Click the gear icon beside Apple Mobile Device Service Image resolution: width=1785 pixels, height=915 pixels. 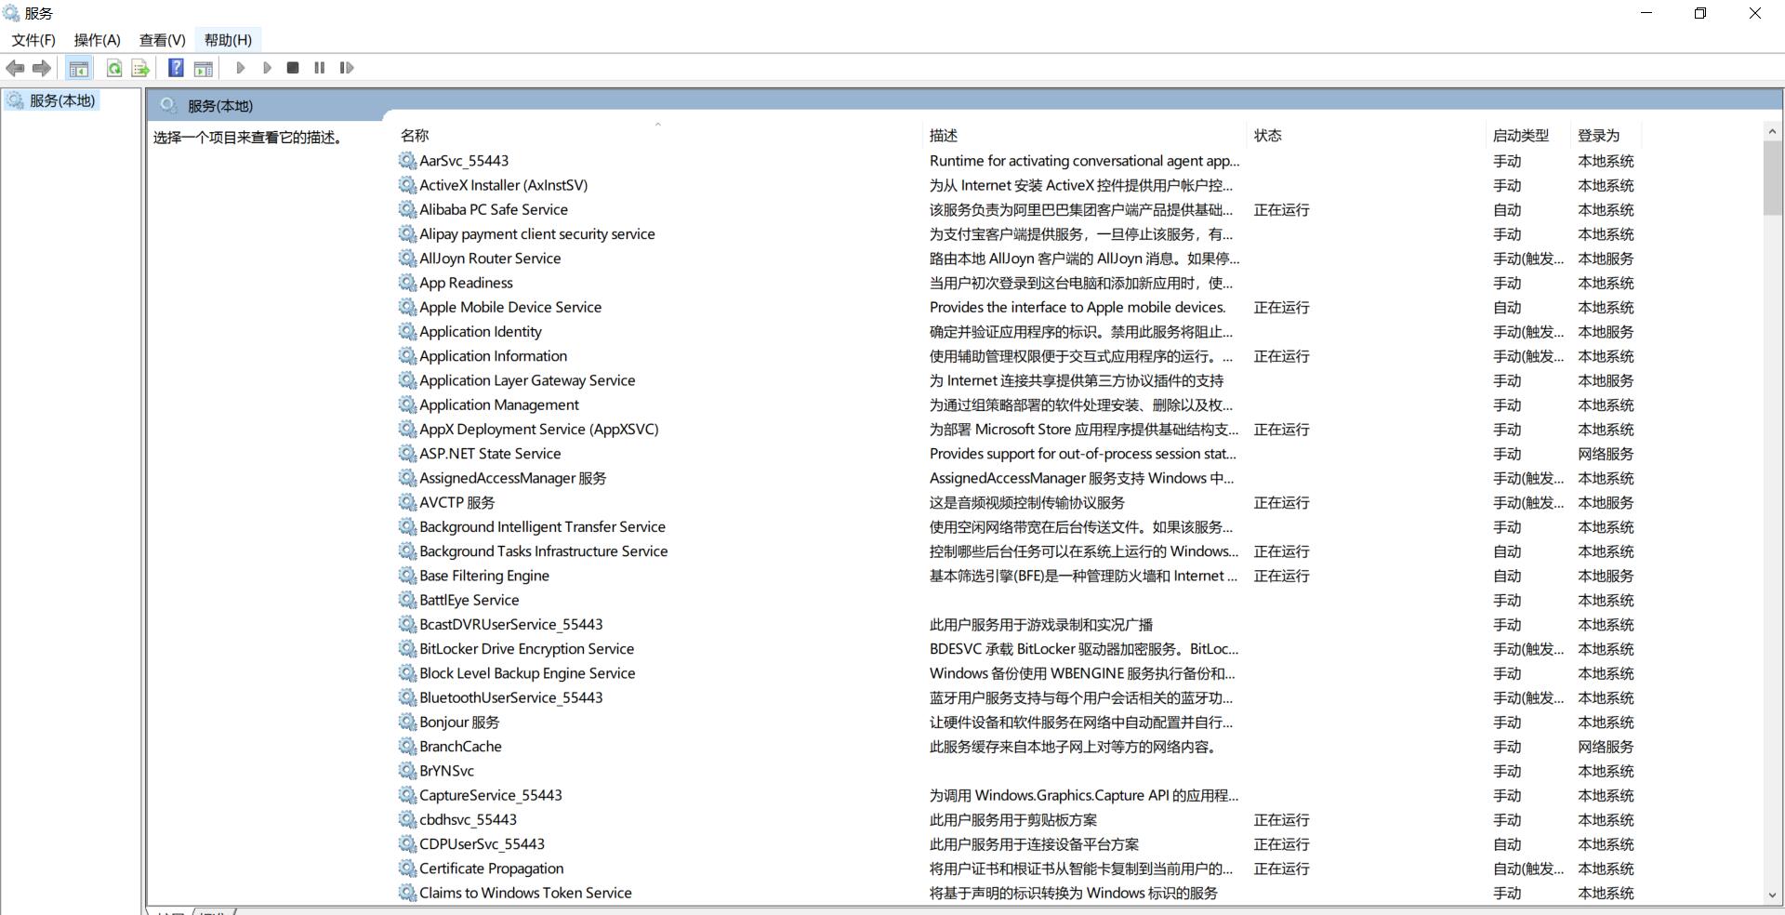[407, 307]
